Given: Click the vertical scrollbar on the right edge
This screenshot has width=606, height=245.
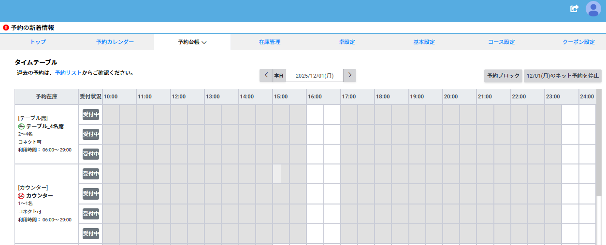Looking at the screenshot, I should click(x=599, y=145).
